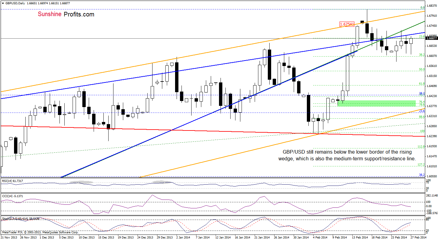
Task: Click the 1.61930 price axis label
Action: tap(432, 146)
